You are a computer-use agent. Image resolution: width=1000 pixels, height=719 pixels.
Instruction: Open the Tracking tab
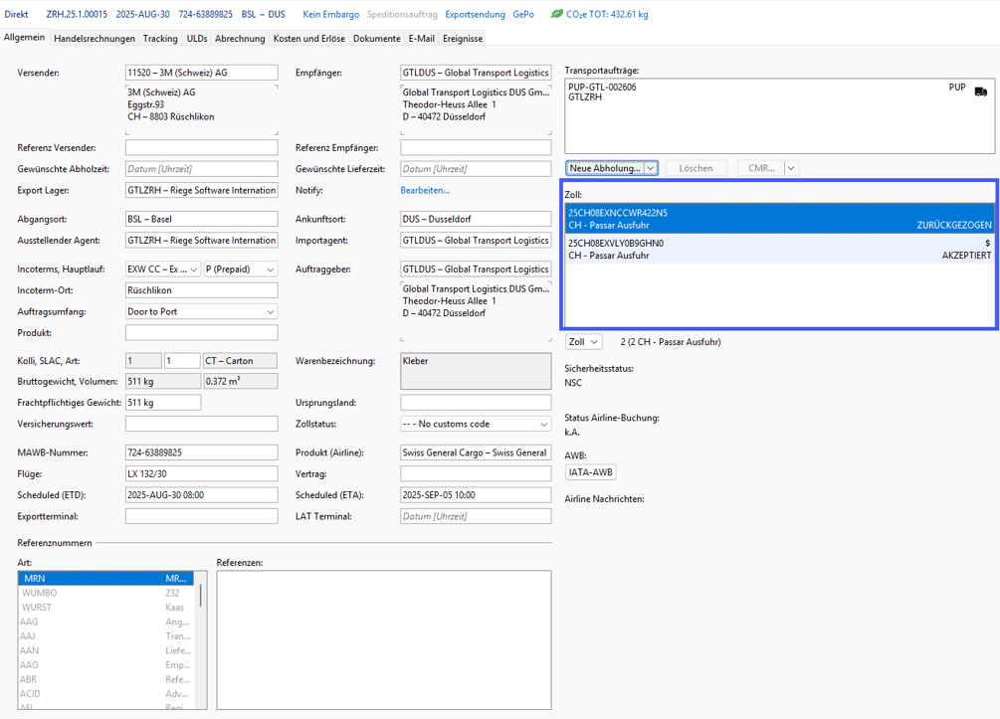tap(160, 39)
